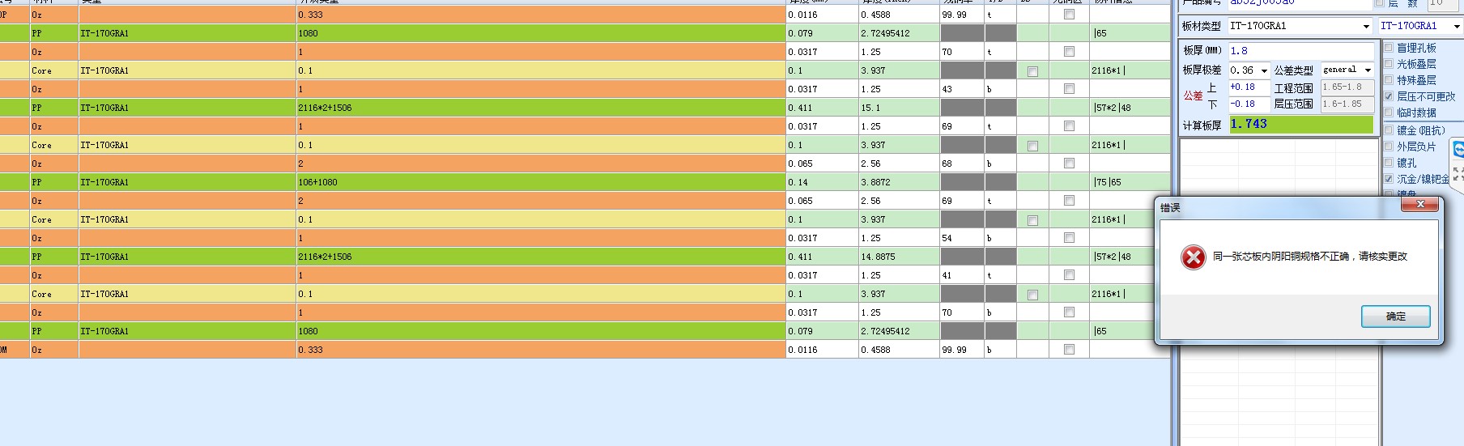Tick the checkbox in the 41 t row
Screen dimensions: 1464x446
(1069, 275)
